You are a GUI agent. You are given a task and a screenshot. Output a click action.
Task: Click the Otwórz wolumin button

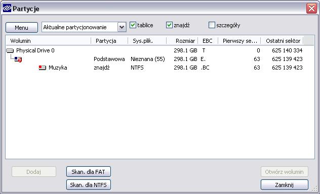284,172
